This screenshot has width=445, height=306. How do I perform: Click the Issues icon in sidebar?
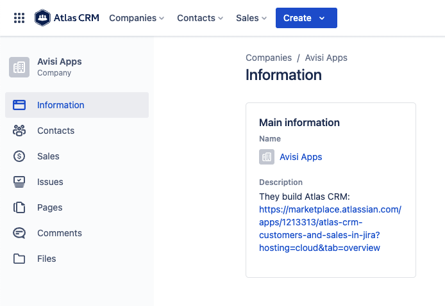click(x=19, y=182)
